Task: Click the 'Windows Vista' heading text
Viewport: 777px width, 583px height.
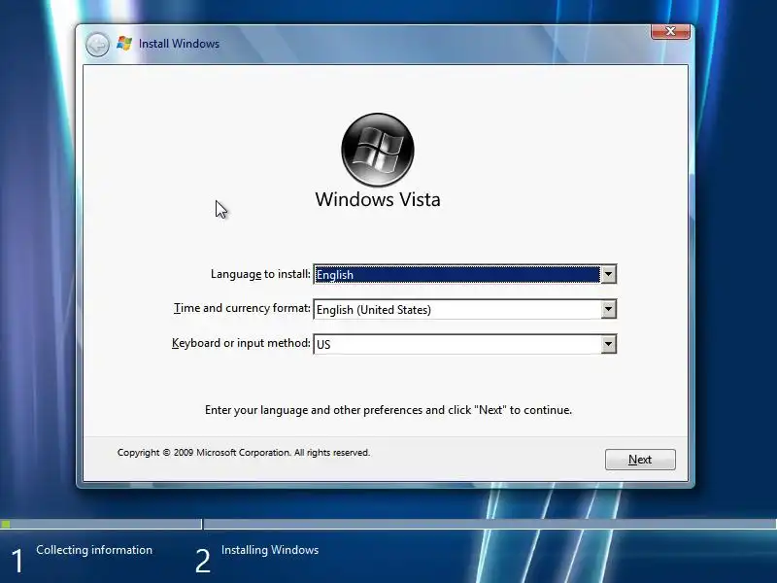Action: pos(378,200)
